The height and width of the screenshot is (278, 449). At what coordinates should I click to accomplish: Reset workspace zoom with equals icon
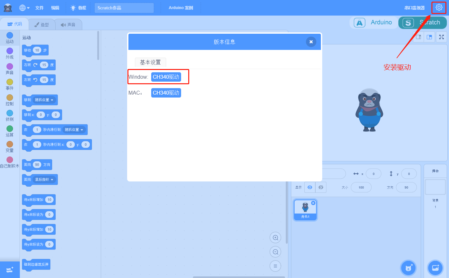275,266
